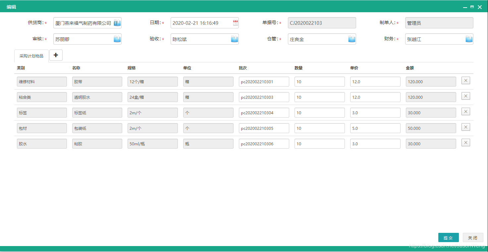Minimize the 编辑 dialog

pos(465,7)
